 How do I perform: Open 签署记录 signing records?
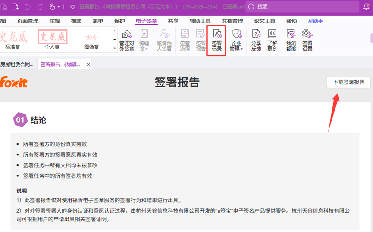pyautogui.click(x=216, y=40)
